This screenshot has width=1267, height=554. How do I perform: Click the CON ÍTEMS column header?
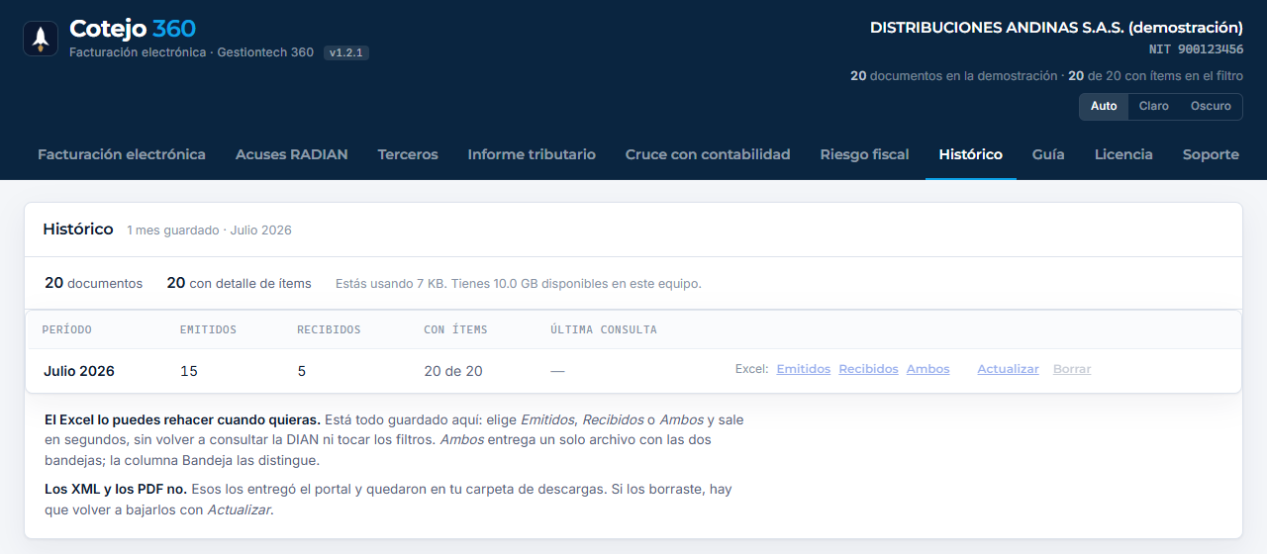455,329
